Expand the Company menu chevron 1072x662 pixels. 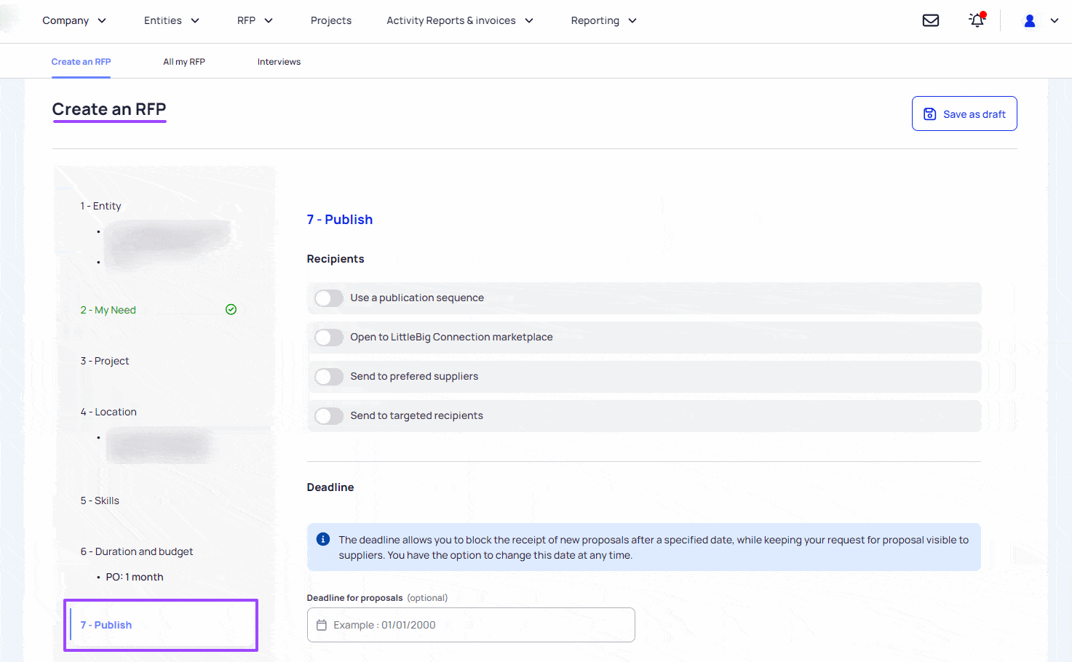tap(102, 20)
